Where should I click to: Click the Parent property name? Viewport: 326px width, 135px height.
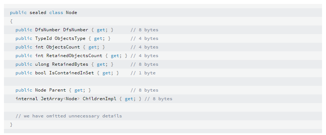57,90
